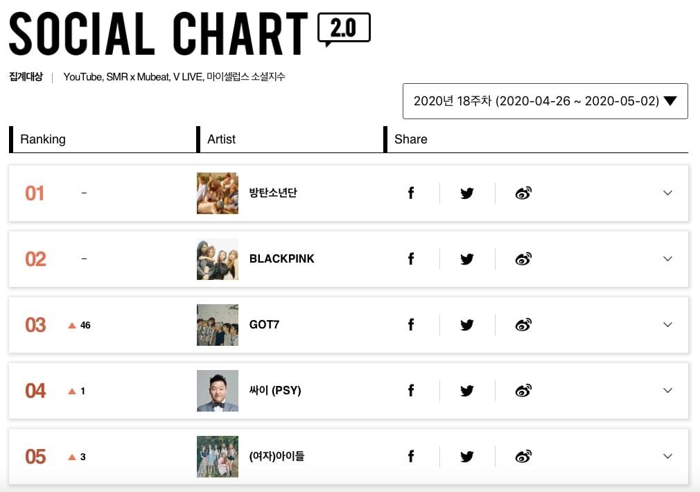
Task: Expand the (여자)아이들 row details
Action: tap(667, 457)
